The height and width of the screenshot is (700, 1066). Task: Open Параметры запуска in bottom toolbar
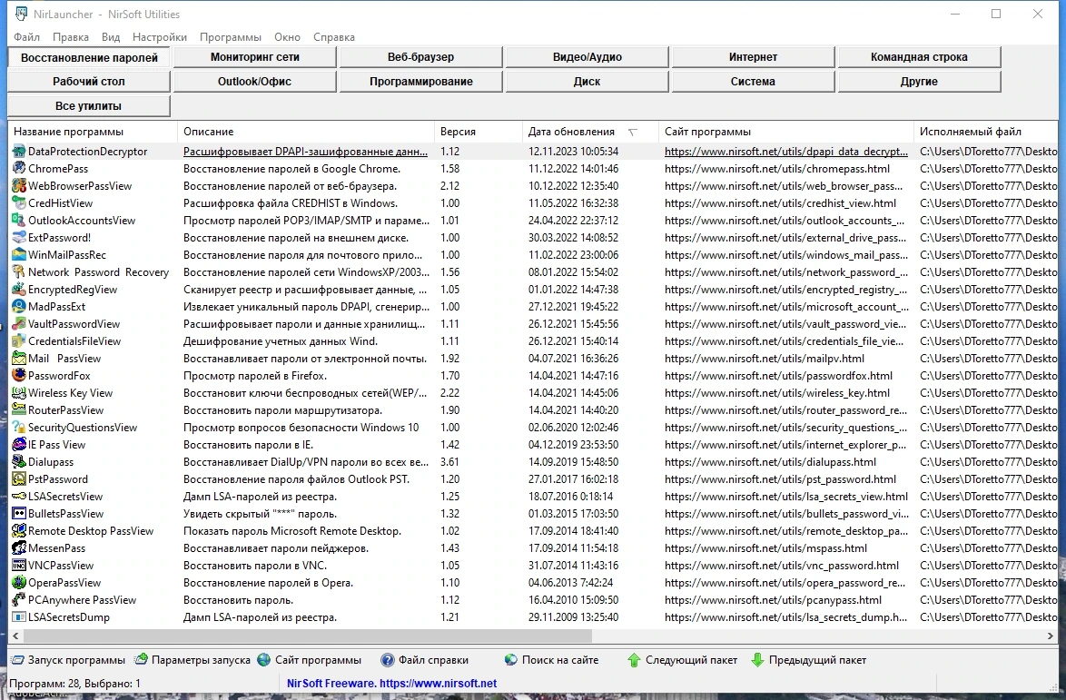[x=192, y=660]
